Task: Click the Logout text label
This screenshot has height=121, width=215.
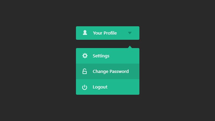Action: (x=100, y=87)
